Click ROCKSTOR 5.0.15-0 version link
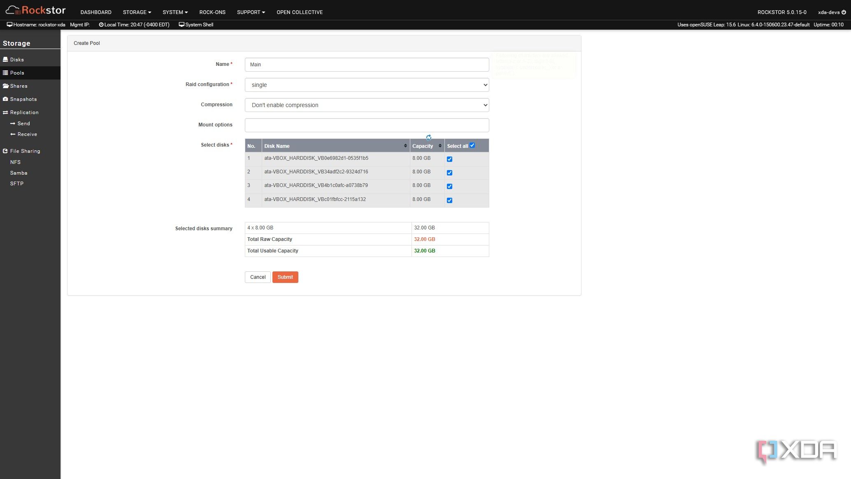This screenshot has width=851, height=479. tap(782, 12)
